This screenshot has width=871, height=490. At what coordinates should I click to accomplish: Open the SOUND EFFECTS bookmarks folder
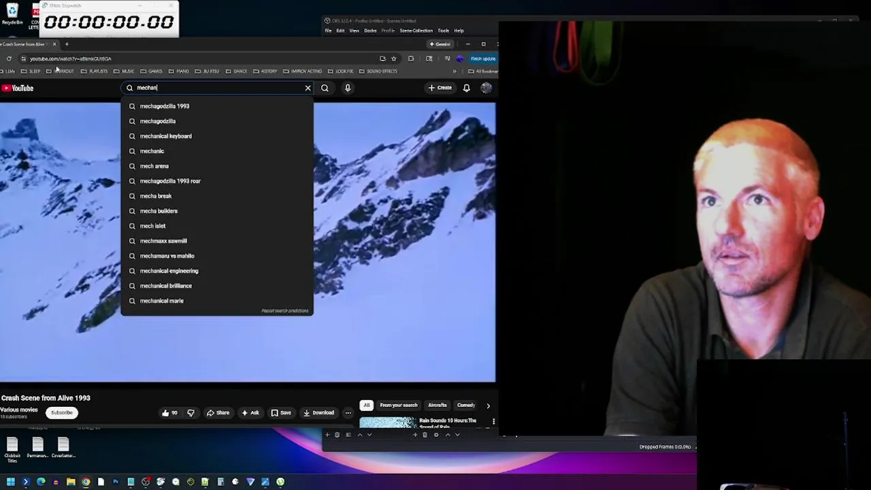(378, 71)
